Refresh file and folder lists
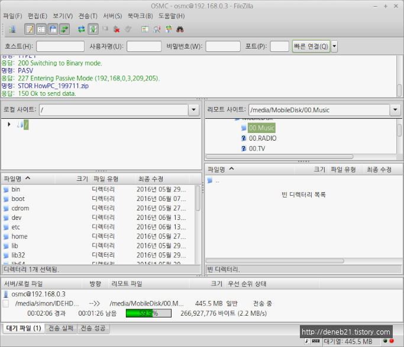Screen dimensions: 404x347 click(x=82, y=29)
